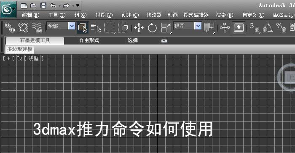Screen dimensions: 295x153
Task: Create a new scene with New icon
Action: tap(24, 6)
